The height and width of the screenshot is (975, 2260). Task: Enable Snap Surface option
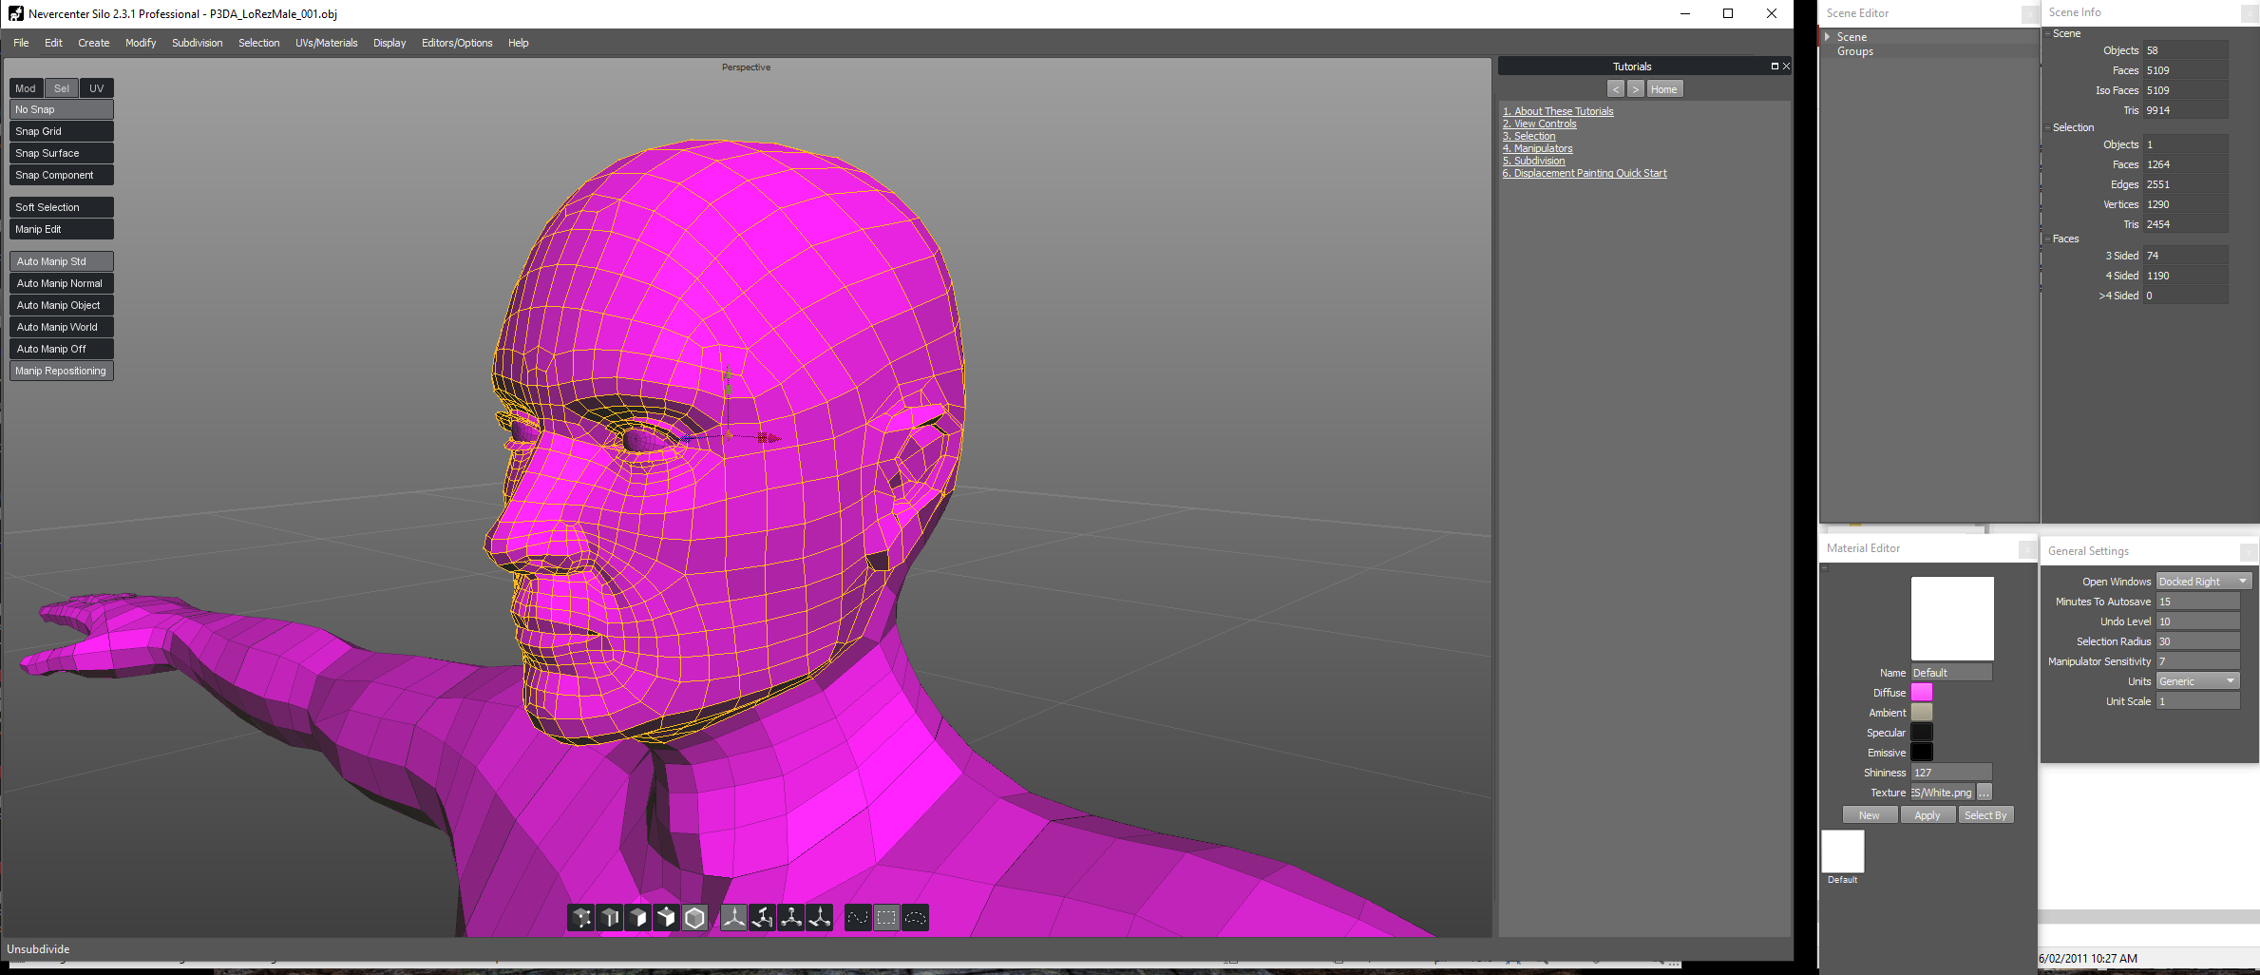62,153
